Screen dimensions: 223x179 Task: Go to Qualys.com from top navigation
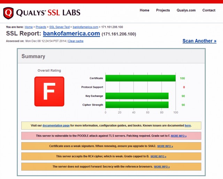(186, 10)
